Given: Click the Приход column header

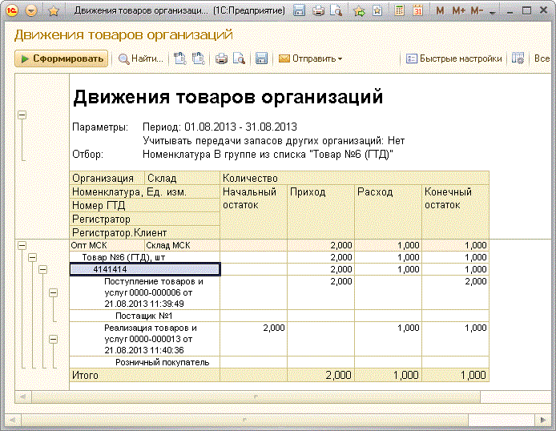Looking at the screenshot, I should click(321, 211).
